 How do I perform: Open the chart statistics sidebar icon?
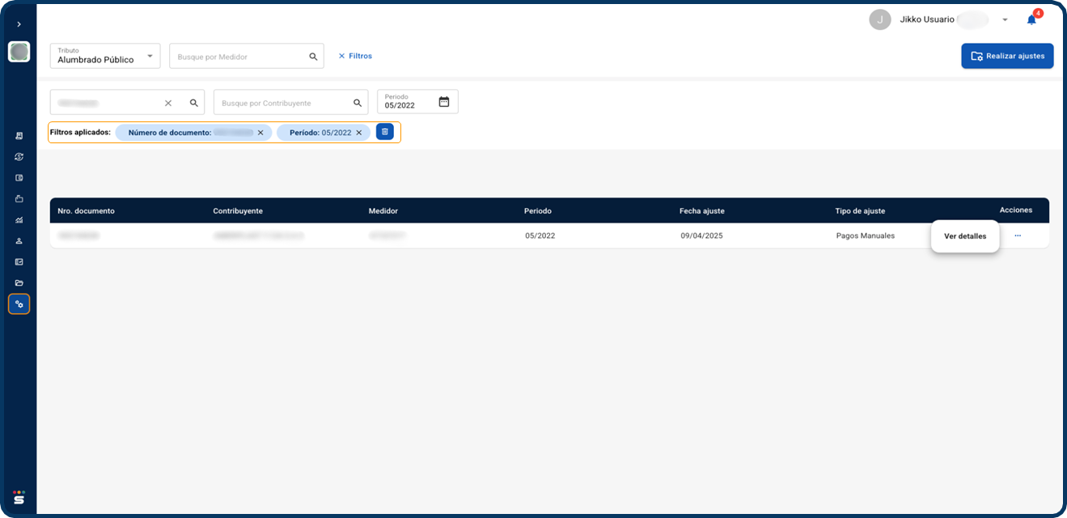click(x=19, y=219)
